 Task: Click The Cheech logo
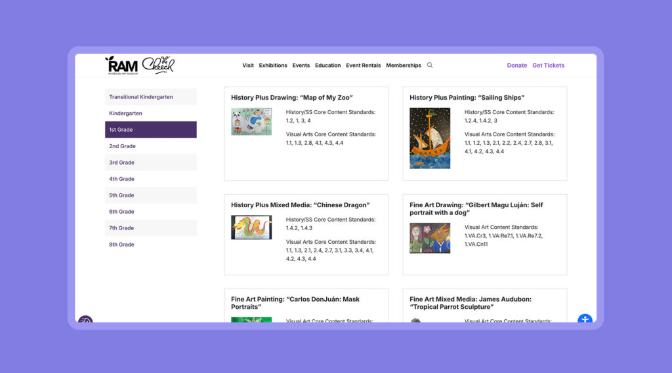click(x=159, y=65)
